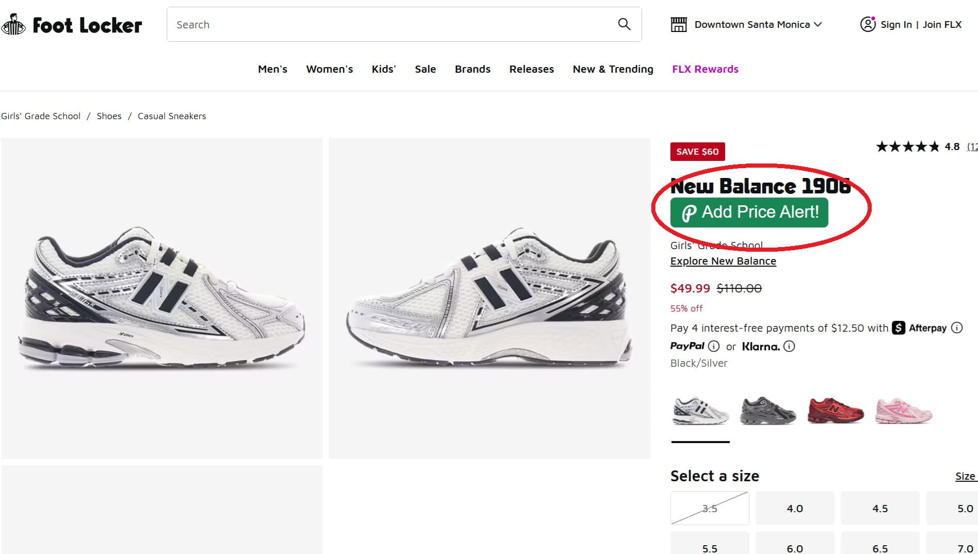
Task: Click the store location icon
Action: click(x=679, y=24)
